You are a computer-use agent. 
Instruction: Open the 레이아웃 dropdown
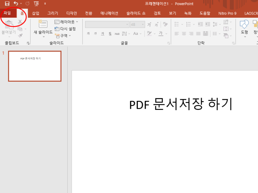[x=66, y=22]
